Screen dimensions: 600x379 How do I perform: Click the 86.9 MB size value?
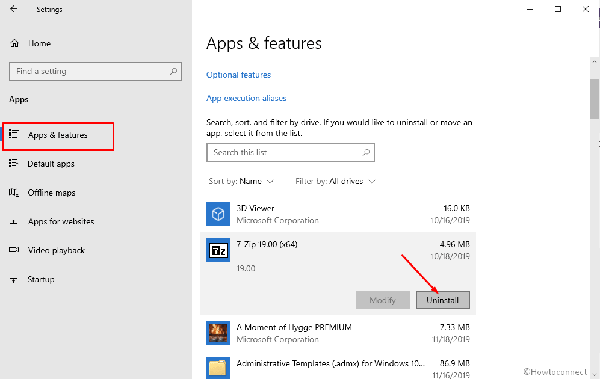[454, 363]
